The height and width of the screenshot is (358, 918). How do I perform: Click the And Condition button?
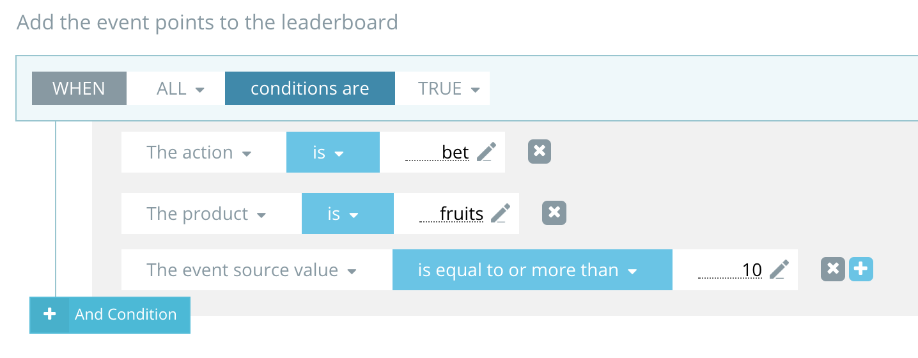tap(125, 315)
